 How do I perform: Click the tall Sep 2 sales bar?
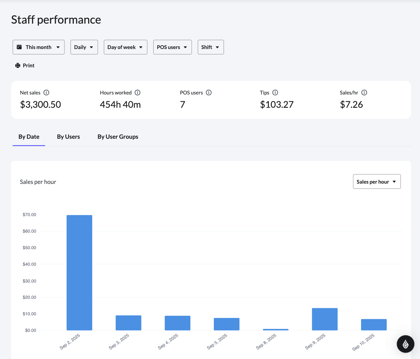79,272
